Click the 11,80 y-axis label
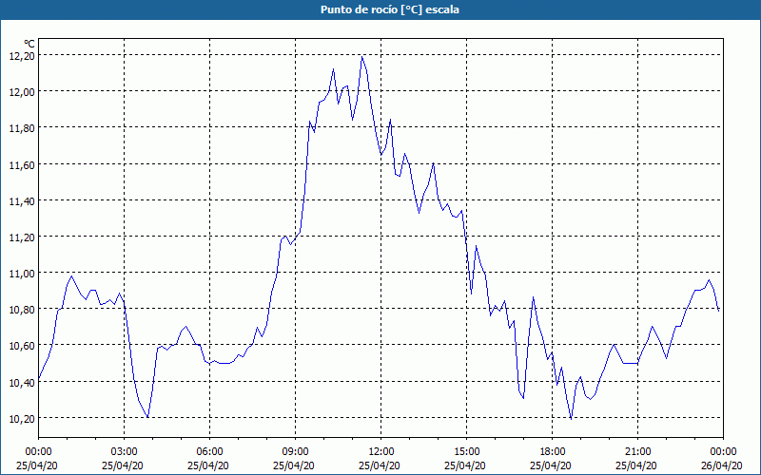The width and height of the screenshot is (761, 475). click(x=22, y=128)
